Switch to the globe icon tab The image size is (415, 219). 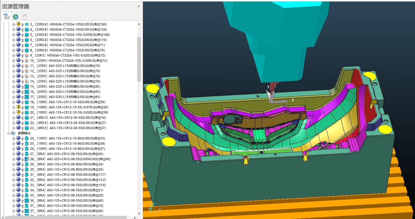click(x=16, y=17)
